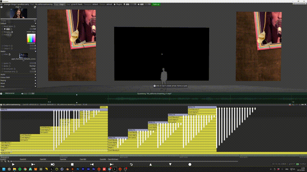Toggle loop section playback icon

click(x=52, y=164)
